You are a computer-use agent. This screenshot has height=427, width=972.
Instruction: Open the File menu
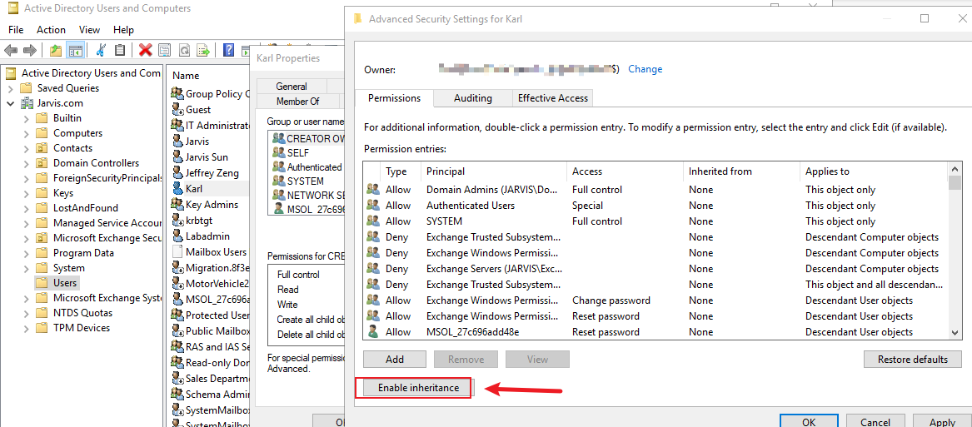16,30
